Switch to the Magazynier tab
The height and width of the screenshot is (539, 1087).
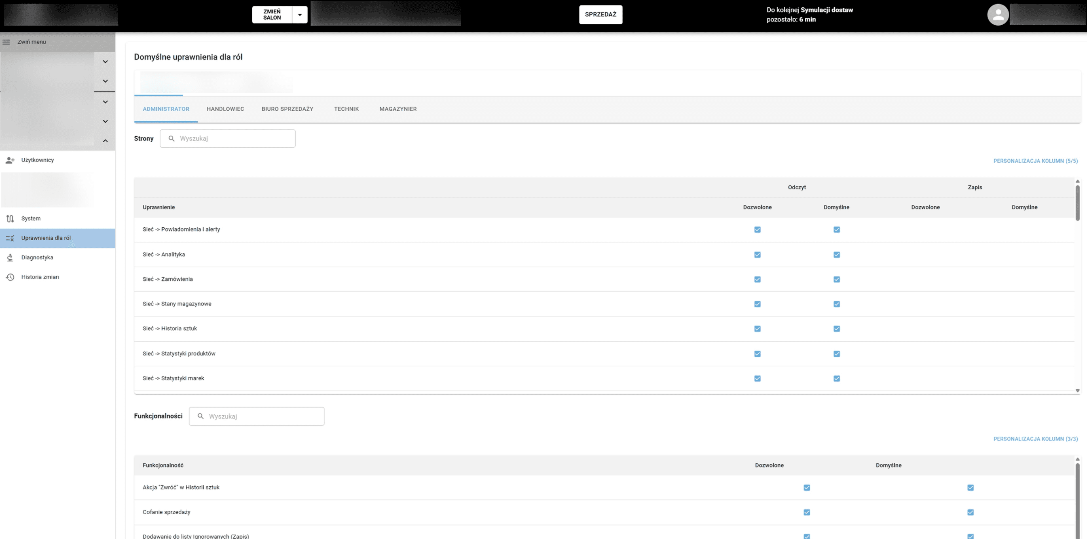(x=398, y=109)
